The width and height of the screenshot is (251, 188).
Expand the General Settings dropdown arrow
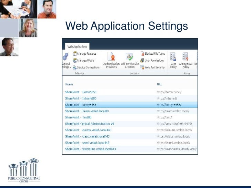click(x=70, y=67)
